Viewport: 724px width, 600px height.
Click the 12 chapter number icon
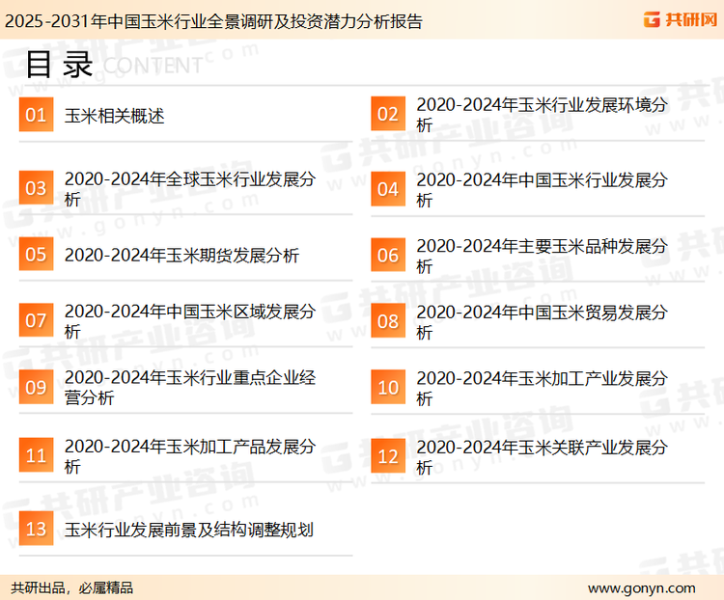[387, 456]
